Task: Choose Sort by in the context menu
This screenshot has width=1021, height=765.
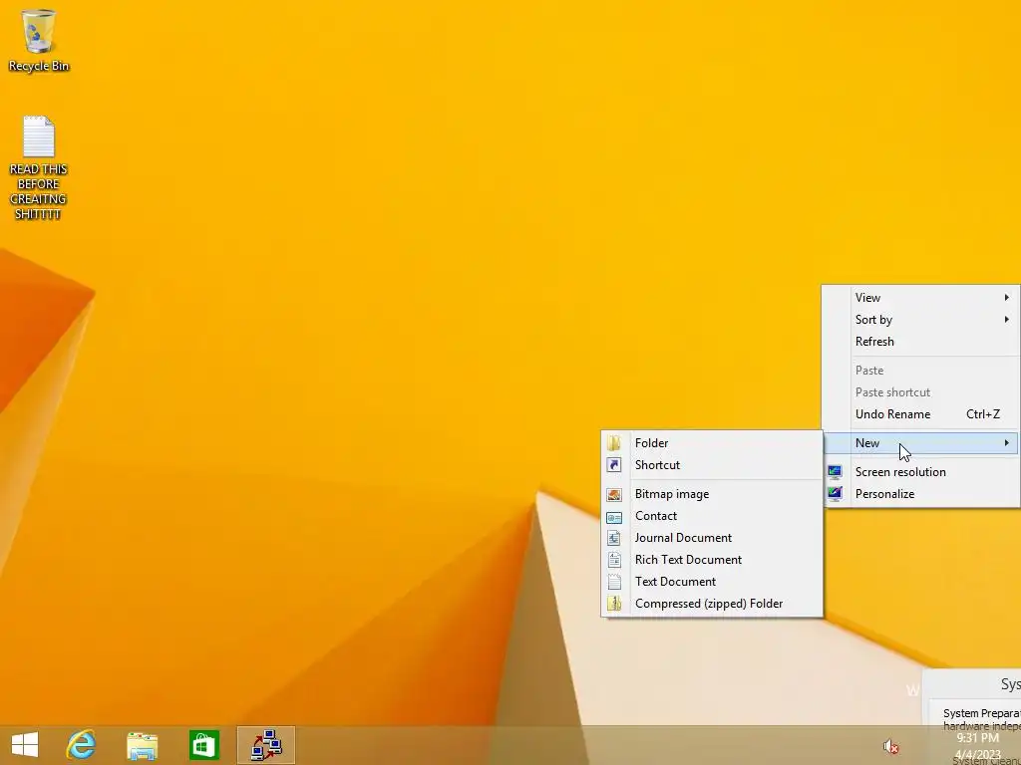Action: point(920,320)
